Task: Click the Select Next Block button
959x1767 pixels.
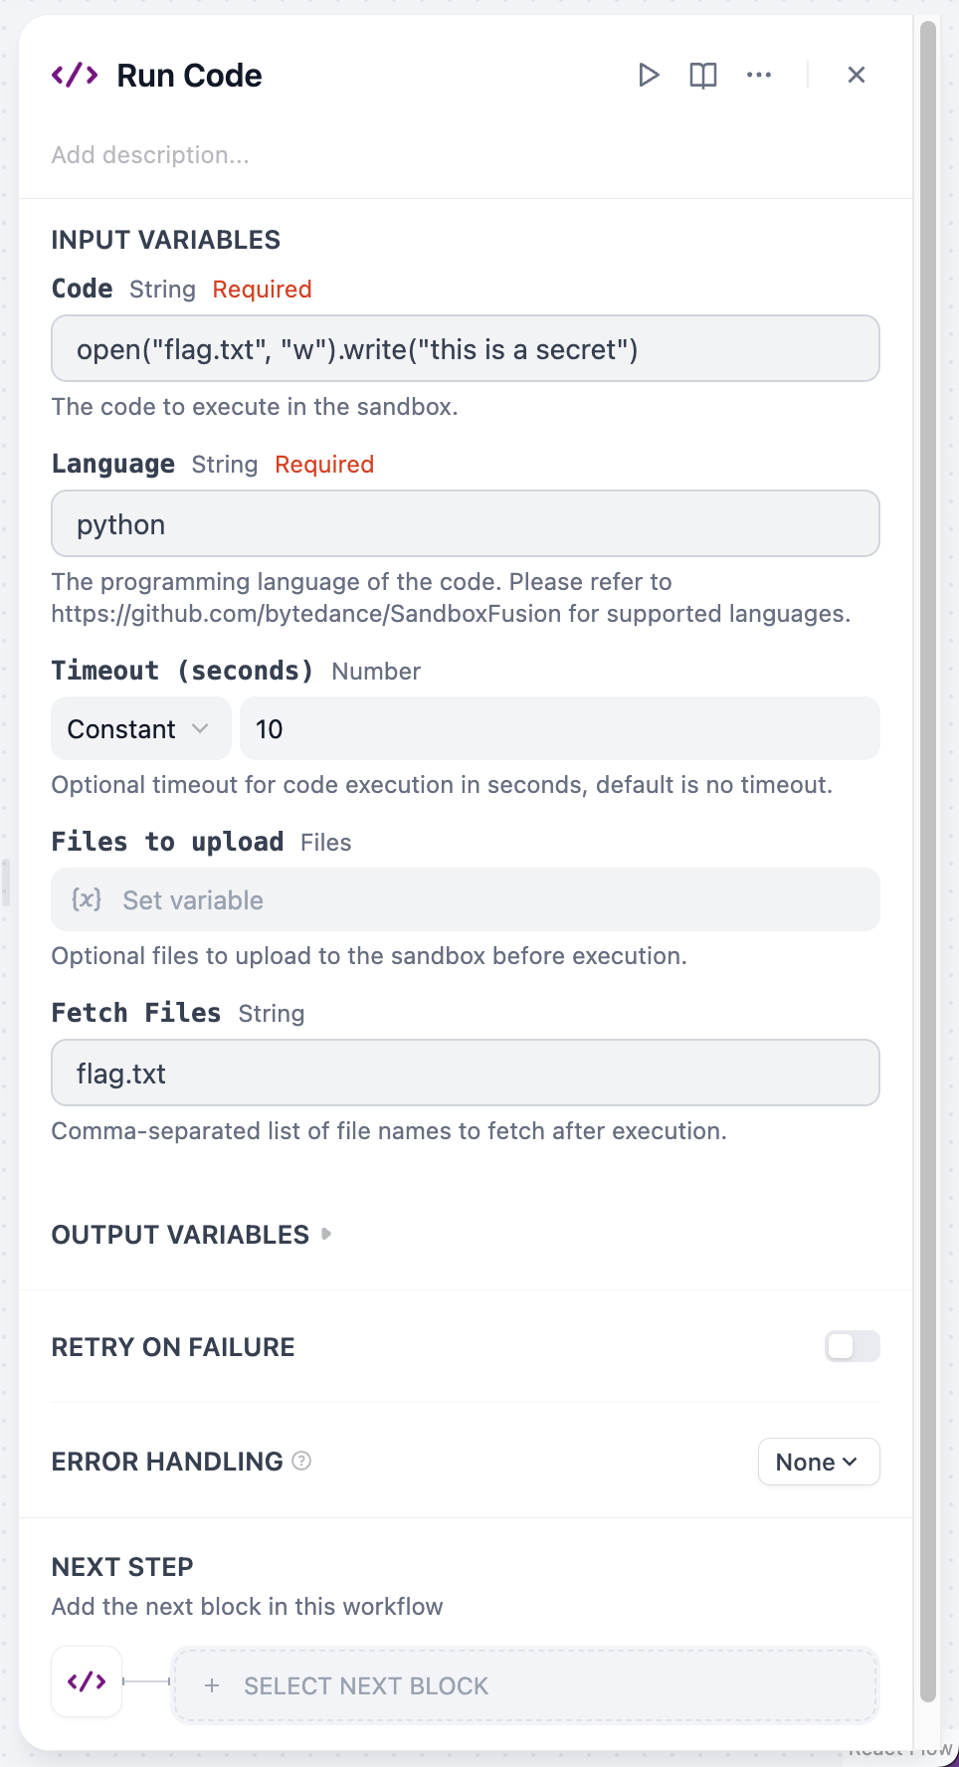Action: [x=524, y=1685]
